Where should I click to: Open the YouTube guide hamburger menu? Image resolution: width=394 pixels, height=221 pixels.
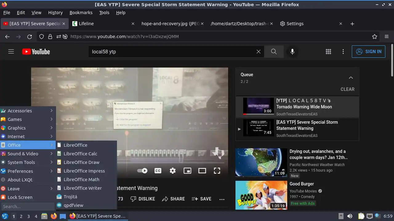click(11, 52)
